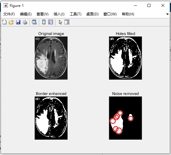The width and height of the screenshot is (171, 155).
Task: Maximize the Figure 1 window
Action: pos(149,5)
